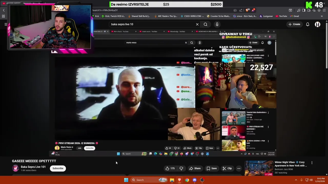The height and width of the screenshot is (184, 328).
Task: Open the Counter Strike Mark... bookmark
Action: 219,16
